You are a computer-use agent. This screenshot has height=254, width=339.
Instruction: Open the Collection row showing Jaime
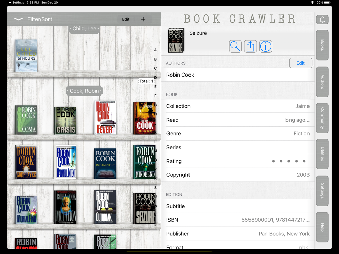238,106
